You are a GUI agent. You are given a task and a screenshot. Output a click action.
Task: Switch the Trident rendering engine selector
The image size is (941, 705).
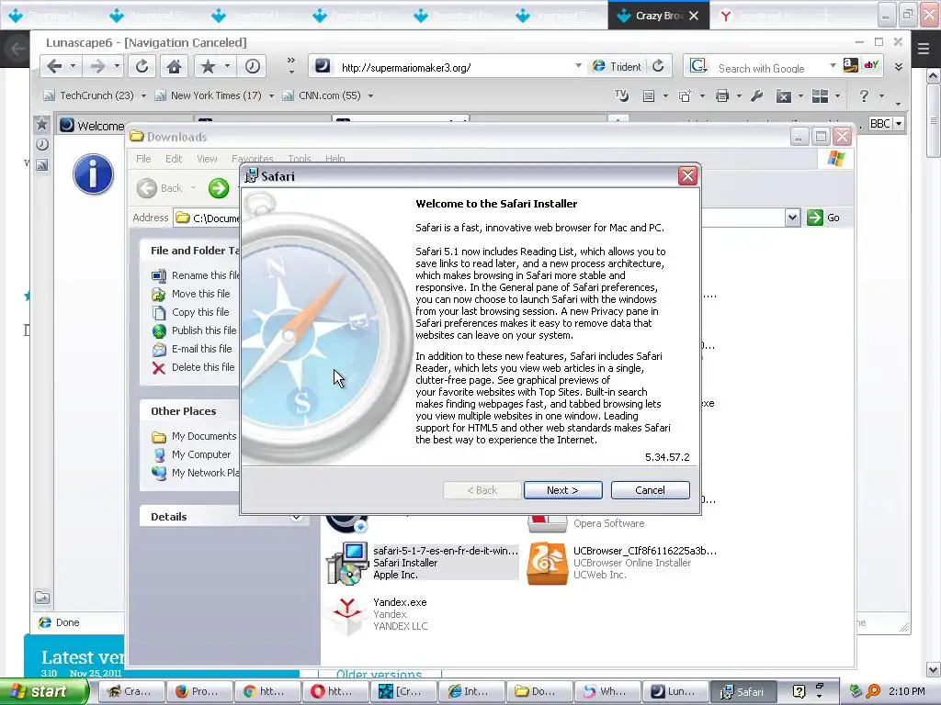point(617,66)
